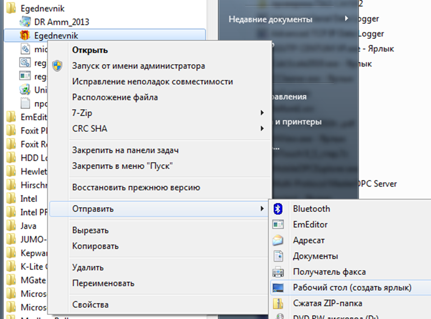
Task: Send to EmEditor
Action: click(310, 225)
